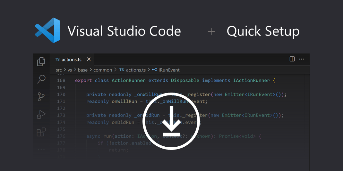Click the 'src' breadcrumb
Viewport: 343px width, 171px height.
[59, 70]
